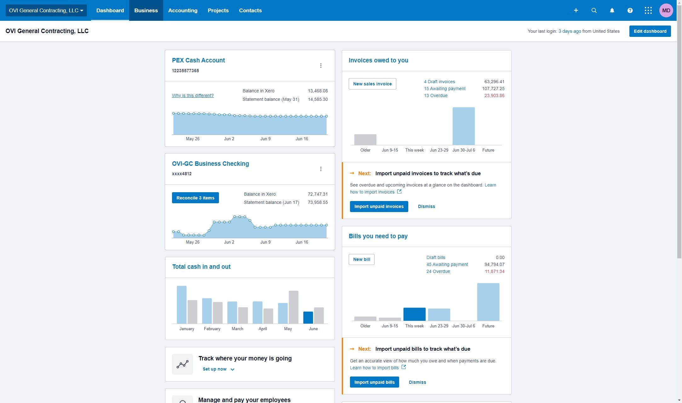Click the Reconcile 3 items button
This screenshot has height=403, width=682.
tap(195, 198)
